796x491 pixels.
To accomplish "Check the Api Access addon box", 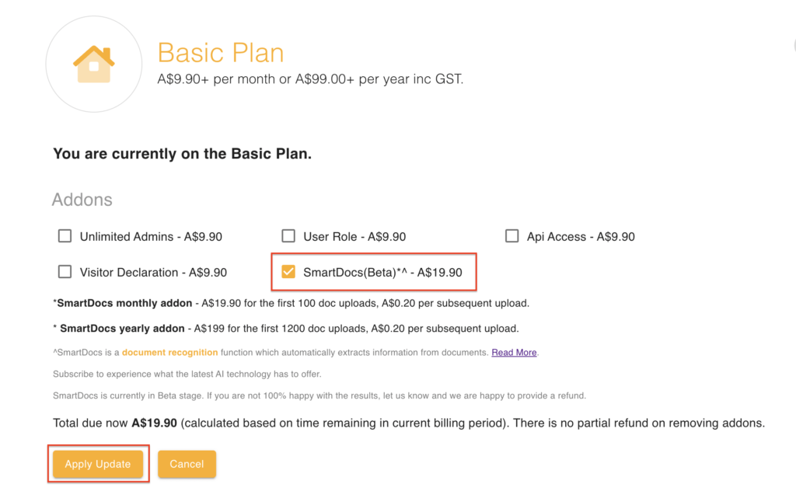I will (511, 236).
